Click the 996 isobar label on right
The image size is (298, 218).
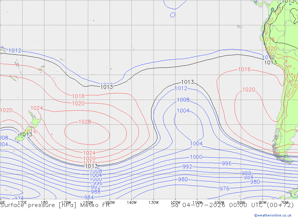pos(226,163)
